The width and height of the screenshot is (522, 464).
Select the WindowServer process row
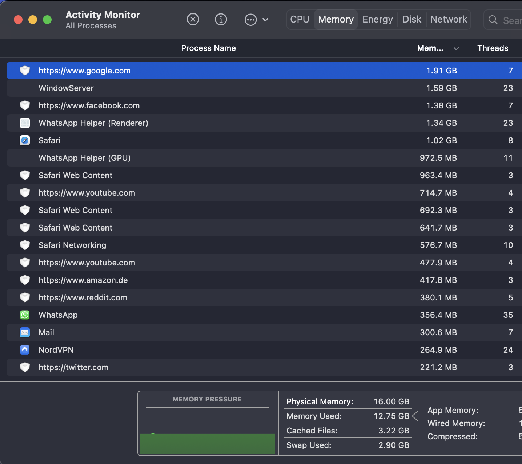pos(264,88)
